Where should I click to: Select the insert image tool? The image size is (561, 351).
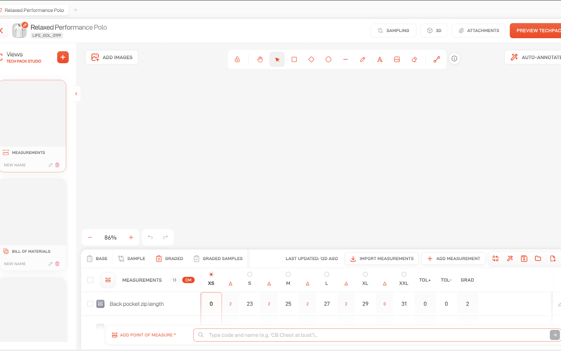397,59
